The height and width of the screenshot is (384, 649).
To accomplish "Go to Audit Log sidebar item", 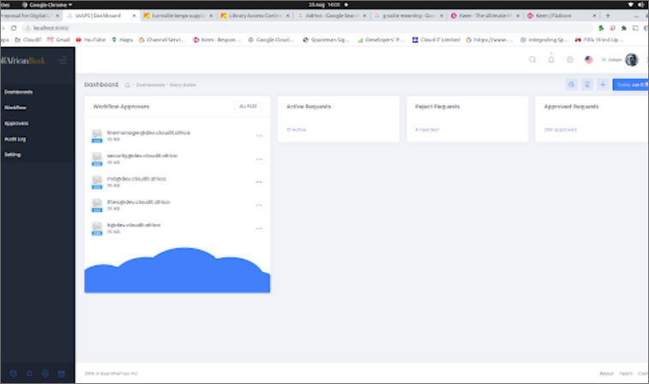I will 16,139.
